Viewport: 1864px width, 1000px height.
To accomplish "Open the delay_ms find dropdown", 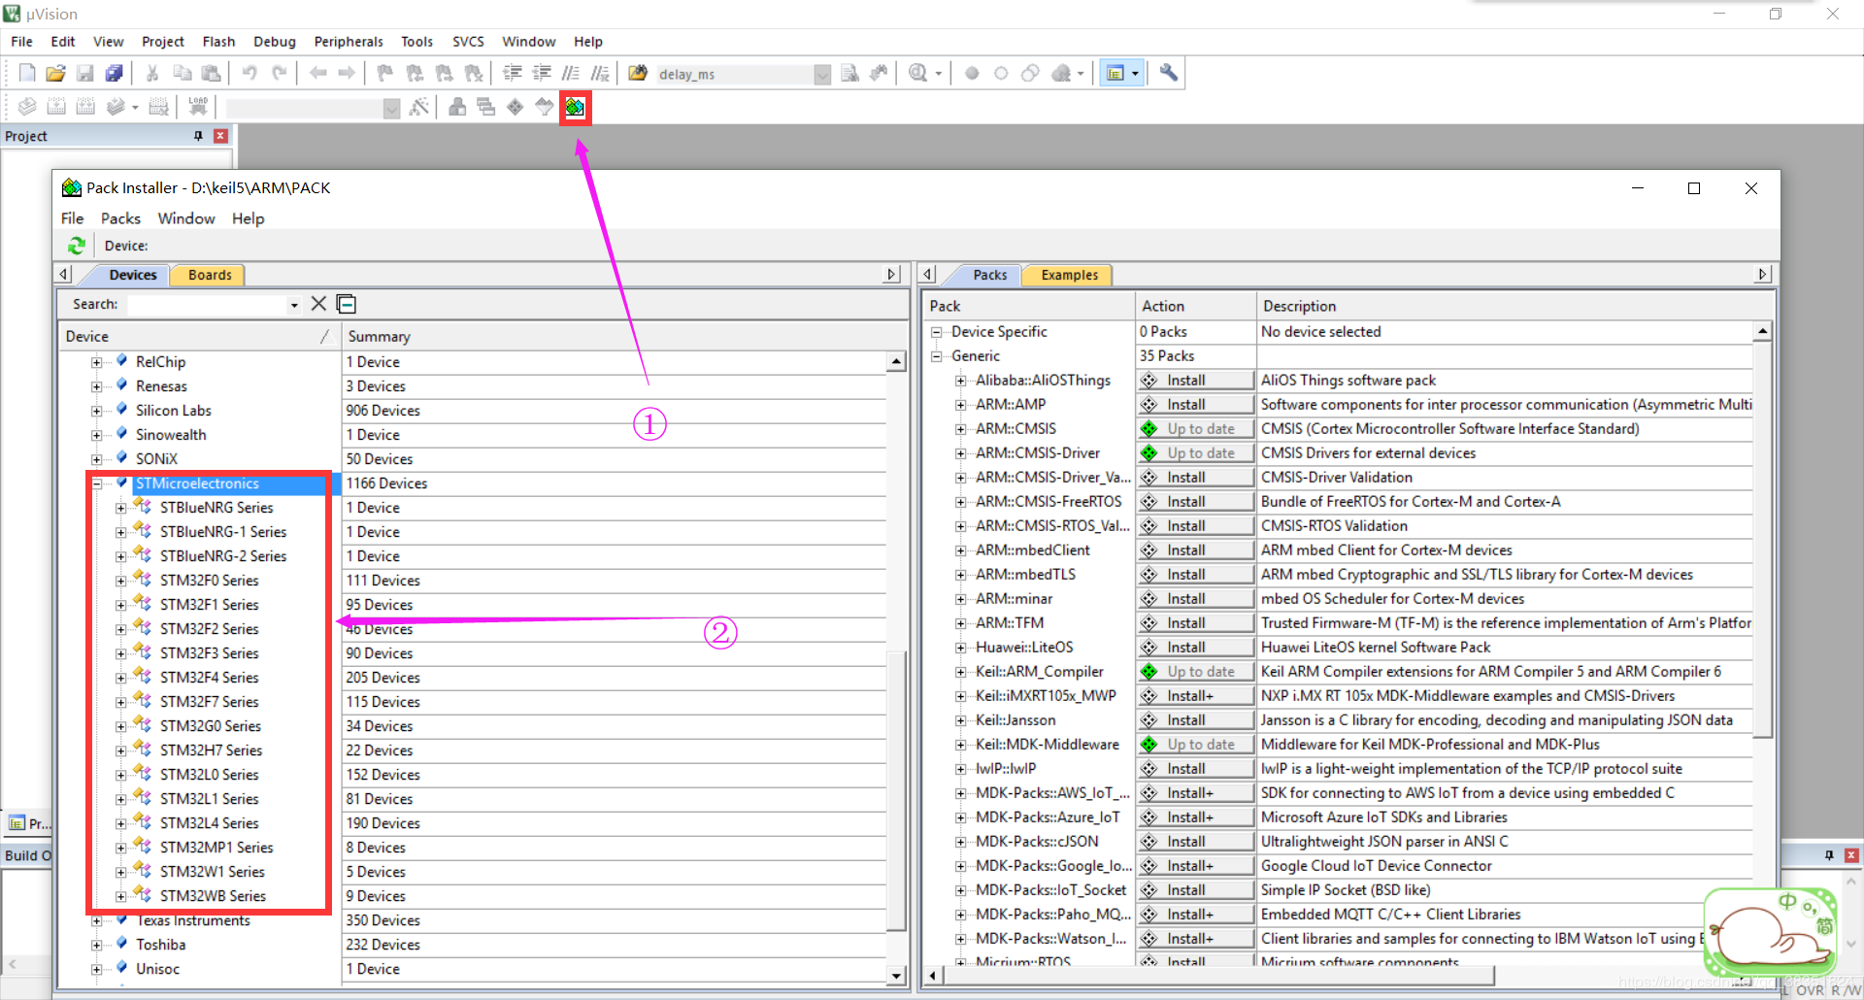I will [822, 74].
